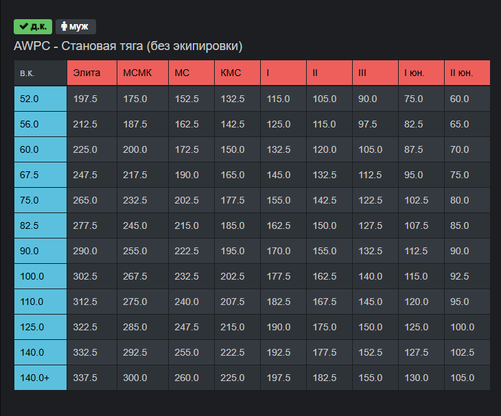Click Элита value 322.5 in row 125.0
Image resolution: width=501 pixels, height=416 pixels.
92,327
